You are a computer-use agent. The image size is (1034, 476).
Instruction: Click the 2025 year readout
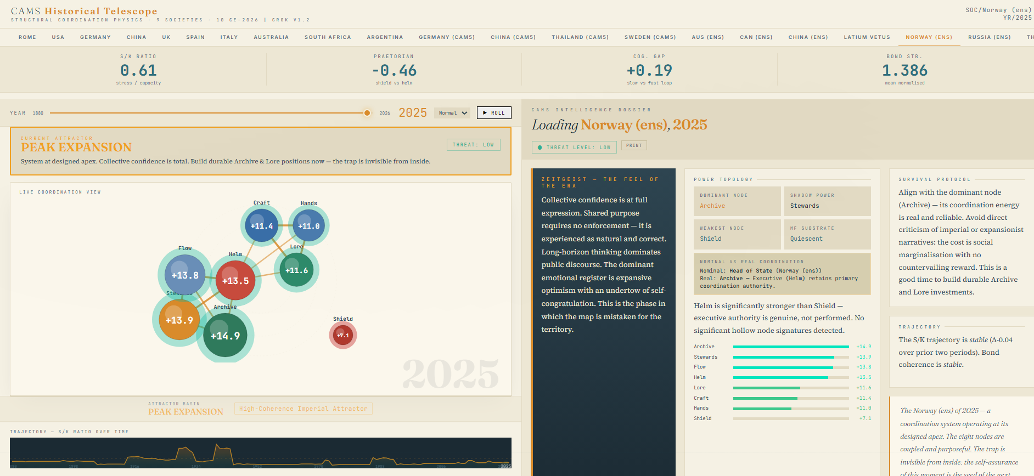click(x=413, y=113)
